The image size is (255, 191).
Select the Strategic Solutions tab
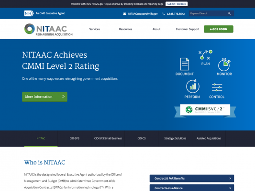(x=175, y=138)
